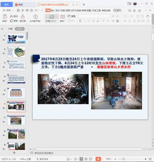154x162 pixels.
Task: Expand the quick access overflow chevrons
Action: 42,11
